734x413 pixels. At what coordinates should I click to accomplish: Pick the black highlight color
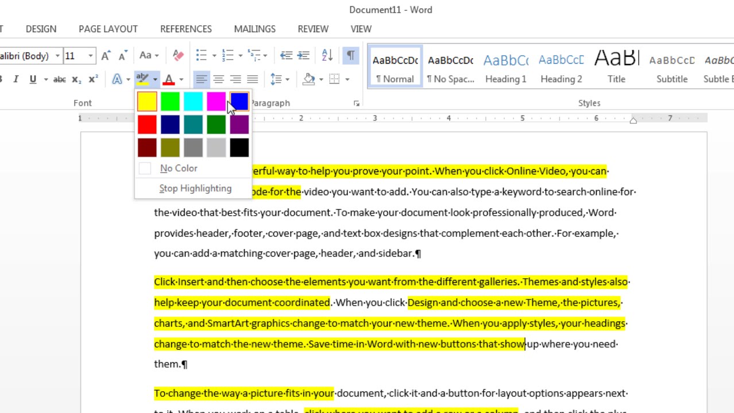239,147
